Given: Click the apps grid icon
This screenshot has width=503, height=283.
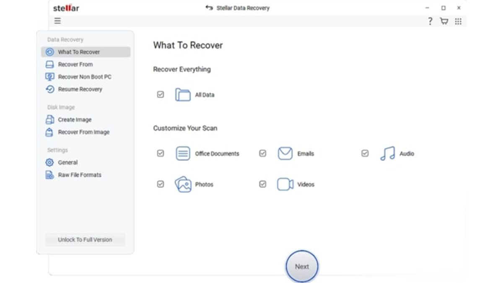Looking at the screenshot, I should tap(459, 21).
